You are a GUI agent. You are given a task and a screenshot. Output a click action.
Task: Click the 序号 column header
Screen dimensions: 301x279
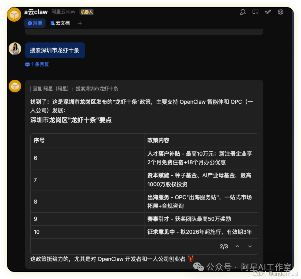(x=88, y=140)
